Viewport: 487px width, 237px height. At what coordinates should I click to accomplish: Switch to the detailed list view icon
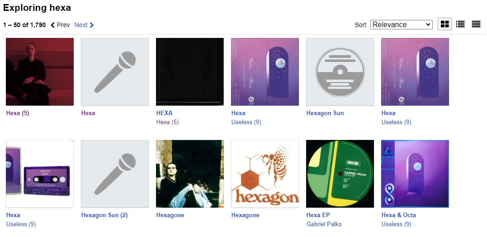click(460, 24)
